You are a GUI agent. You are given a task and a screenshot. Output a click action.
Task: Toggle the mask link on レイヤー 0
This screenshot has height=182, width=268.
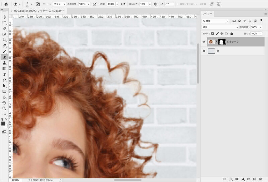coord(216,42)
